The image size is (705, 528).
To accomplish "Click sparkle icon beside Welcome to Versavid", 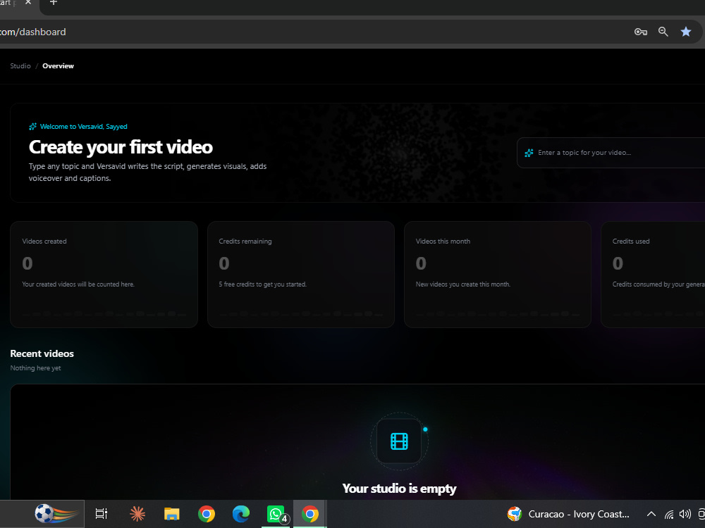I will 33,127.
